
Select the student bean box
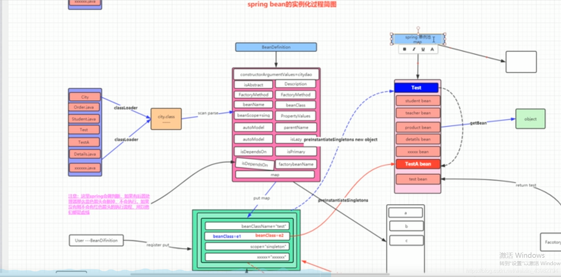click(x=418, y=101)
